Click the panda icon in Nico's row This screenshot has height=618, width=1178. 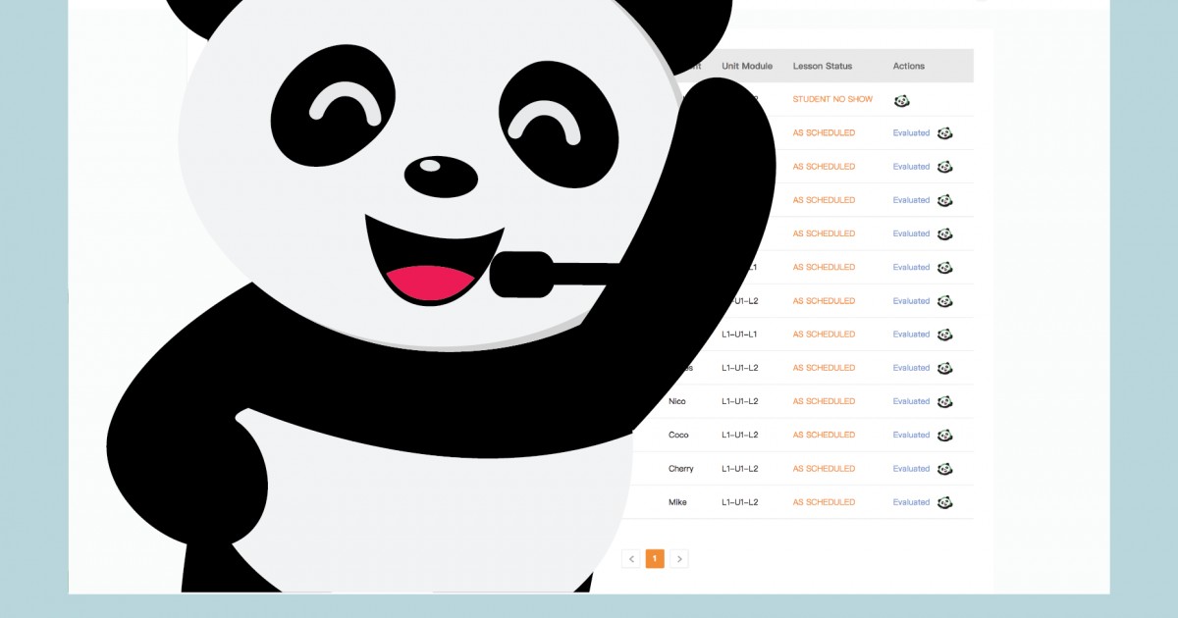pos(944,401)
